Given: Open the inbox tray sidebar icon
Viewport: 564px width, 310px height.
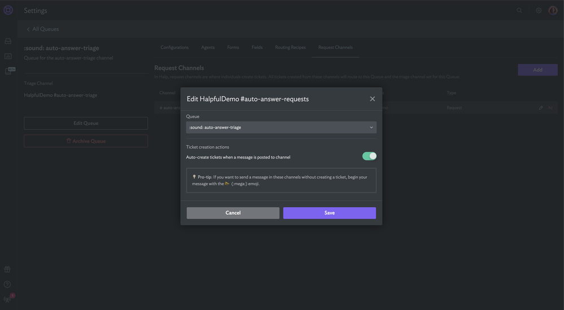Looking at the screenshot, I should 8,41.
